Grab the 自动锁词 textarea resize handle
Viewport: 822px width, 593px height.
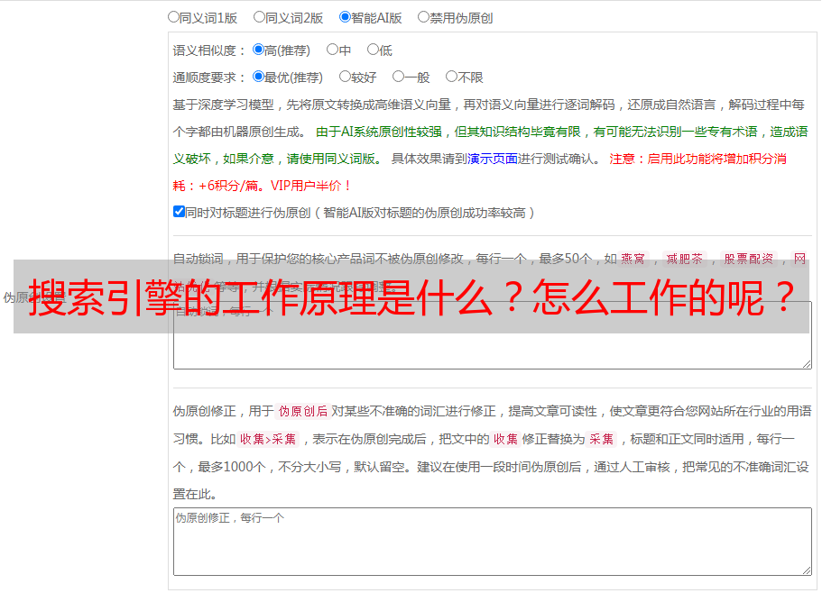[x=807, y=364]
